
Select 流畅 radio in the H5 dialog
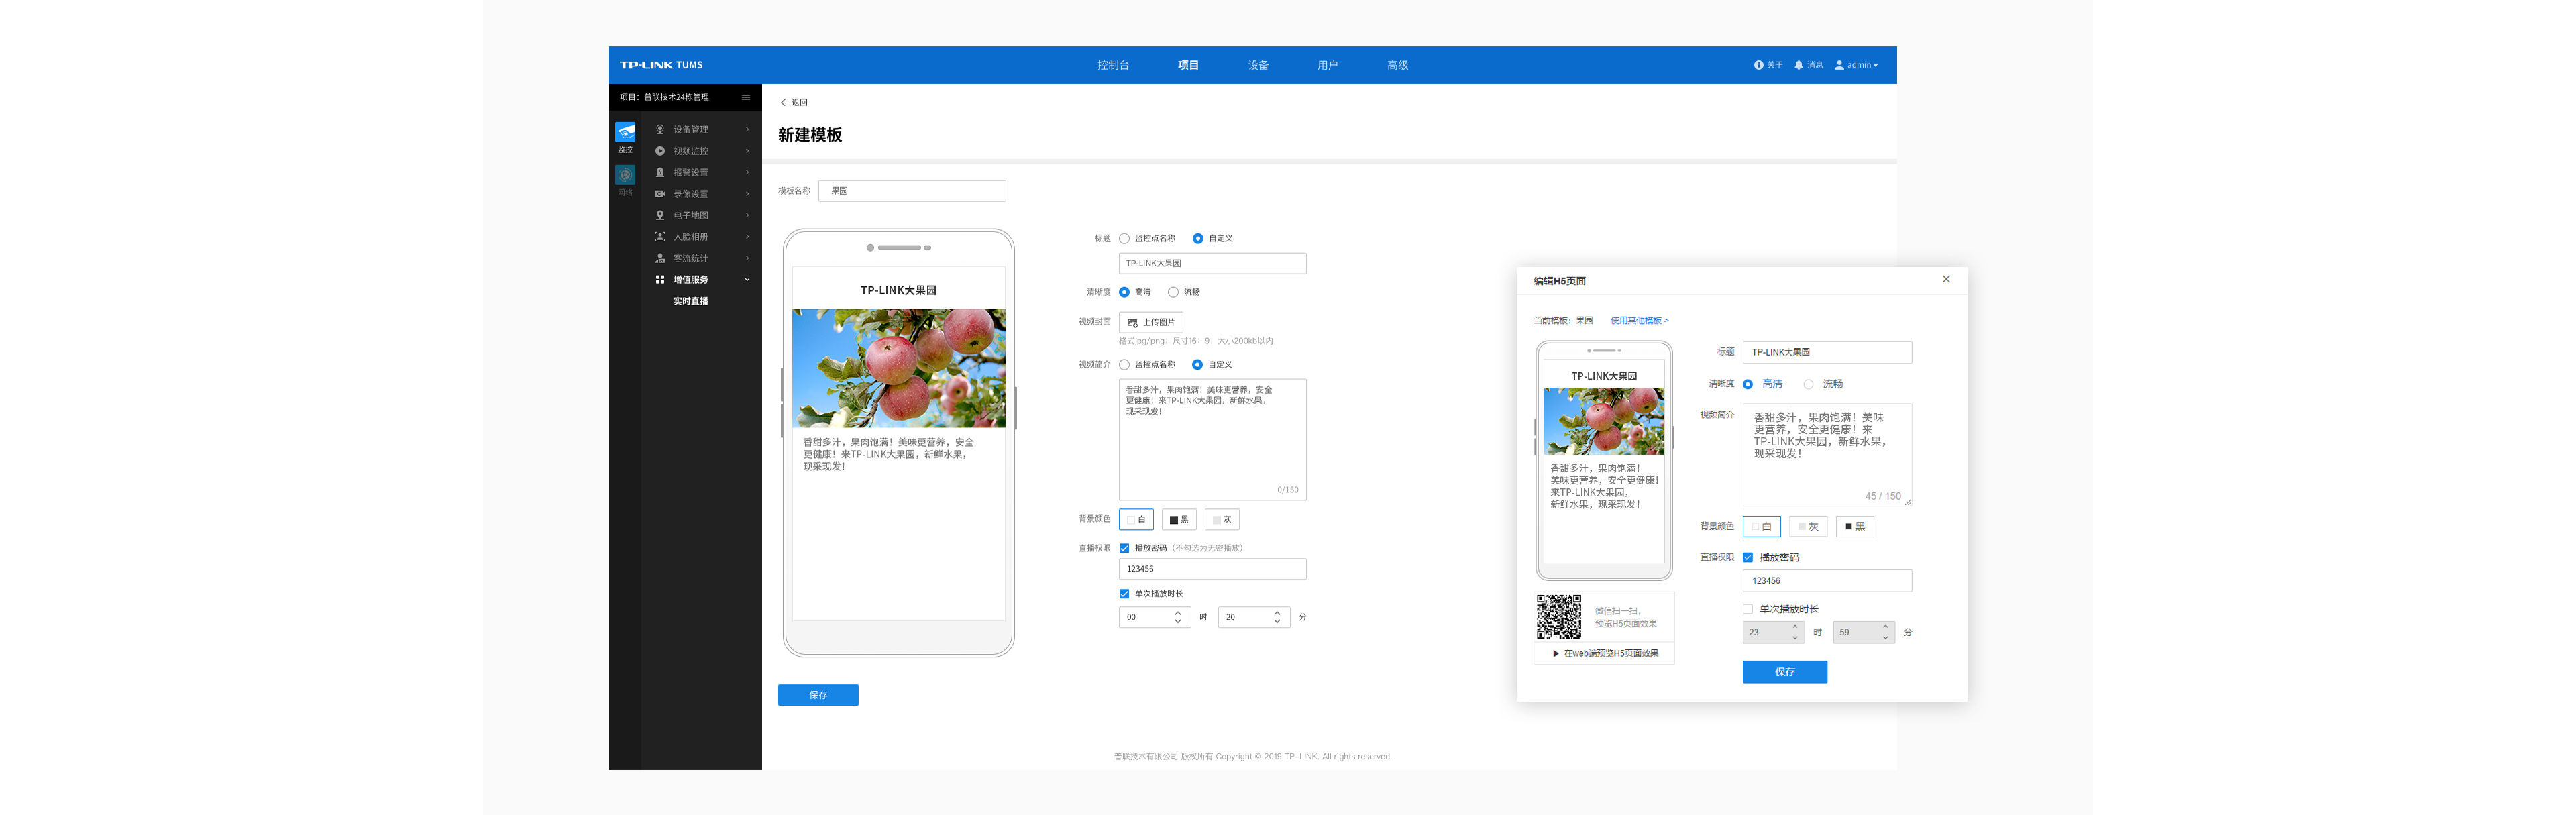pyautogui.click(x=1808, y=384)
